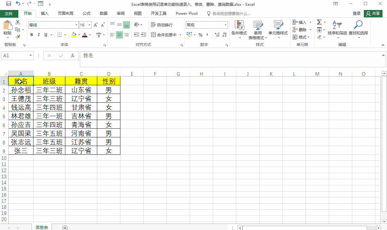This screenshot has height=230, width=387.
Task: Toggle bottom vertical alignment
Action: click(x=127, y=25)
